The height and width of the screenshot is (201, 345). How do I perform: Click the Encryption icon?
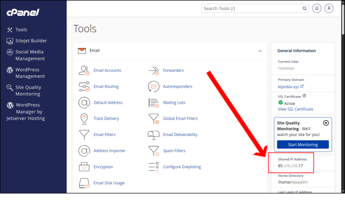coord(84,167)
